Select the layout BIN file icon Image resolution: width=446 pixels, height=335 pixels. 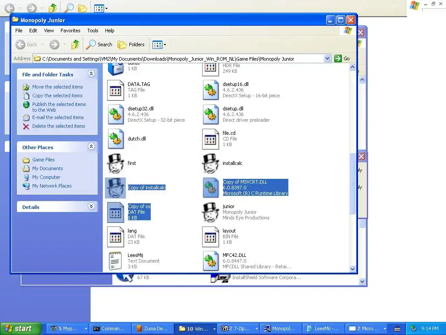click(210, 237)
